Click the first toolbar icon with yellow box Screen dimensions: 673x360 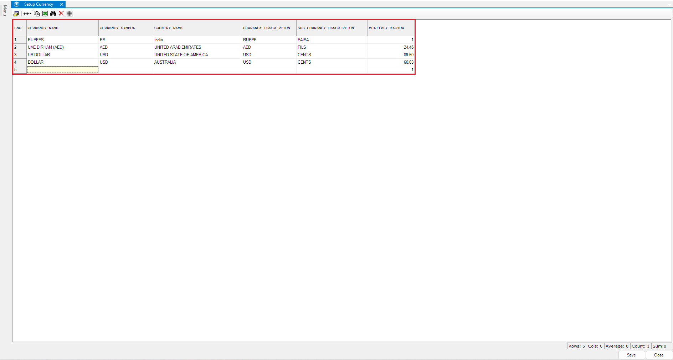[x=16, y=14]
